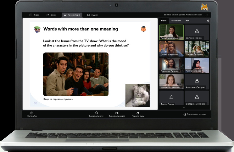
Task: Open Настройки gear settings
Action: [x=32, y=114]
